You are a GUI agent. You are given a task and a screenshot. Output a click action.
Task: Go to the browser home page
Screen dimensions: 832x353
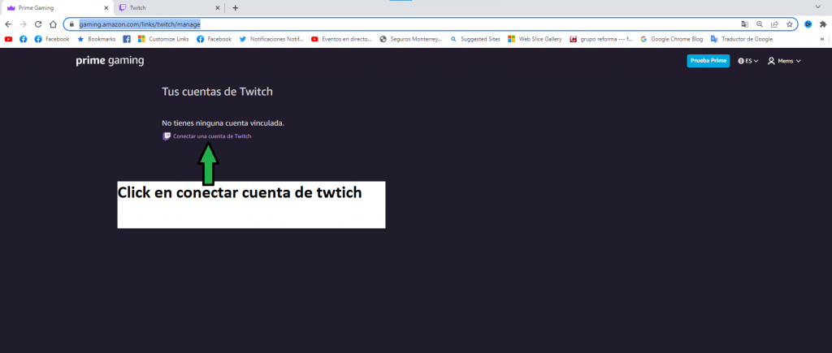(x=53, y=24)
